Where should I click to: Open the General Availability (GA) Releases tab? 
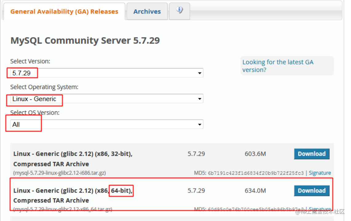coord(64,11)
